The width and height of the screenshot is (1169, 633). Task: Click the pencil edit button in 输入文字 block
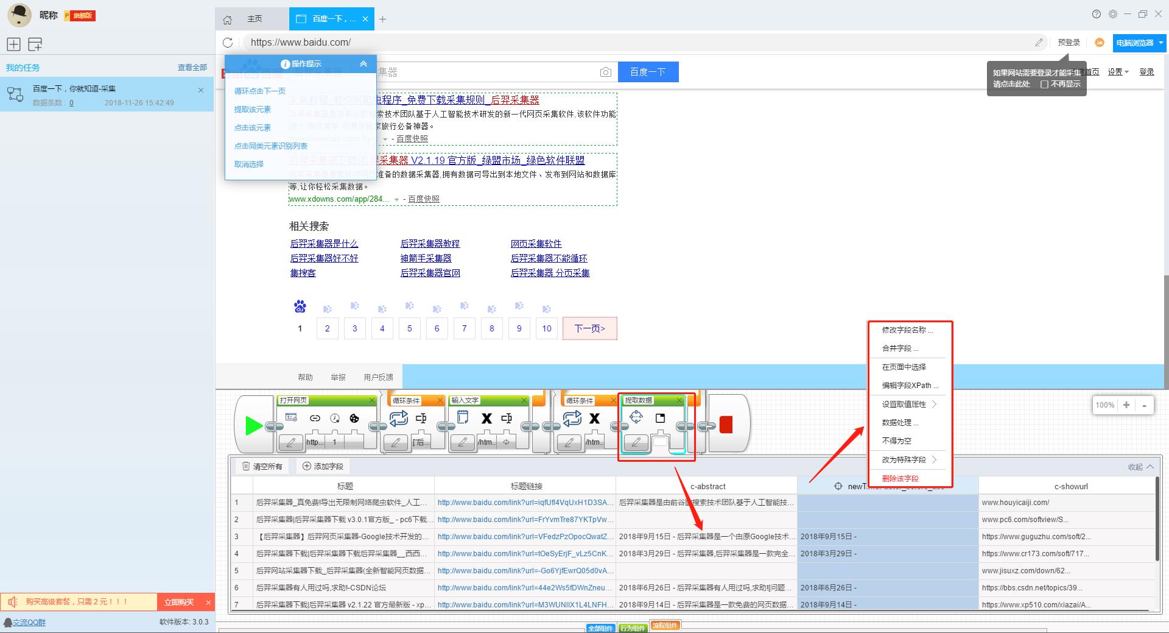[x=463, y=442]
